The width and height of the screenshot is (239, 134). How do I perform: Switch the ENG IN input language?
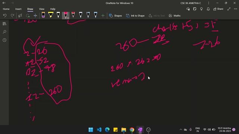[198, 130]
